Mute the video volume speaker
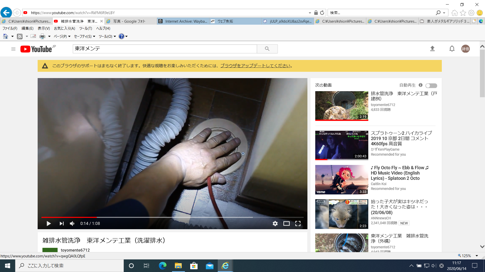The width and height of the screenshot is (485, 272). click(x=72, y=223)
